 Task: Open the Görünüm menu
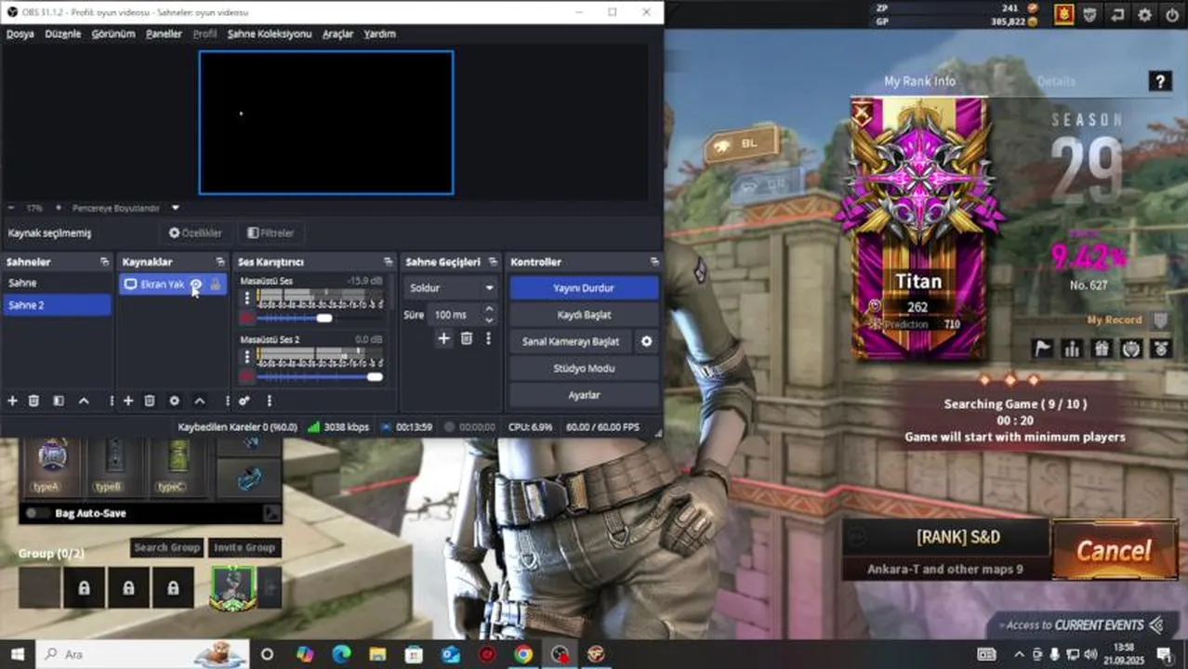point(113,33)
